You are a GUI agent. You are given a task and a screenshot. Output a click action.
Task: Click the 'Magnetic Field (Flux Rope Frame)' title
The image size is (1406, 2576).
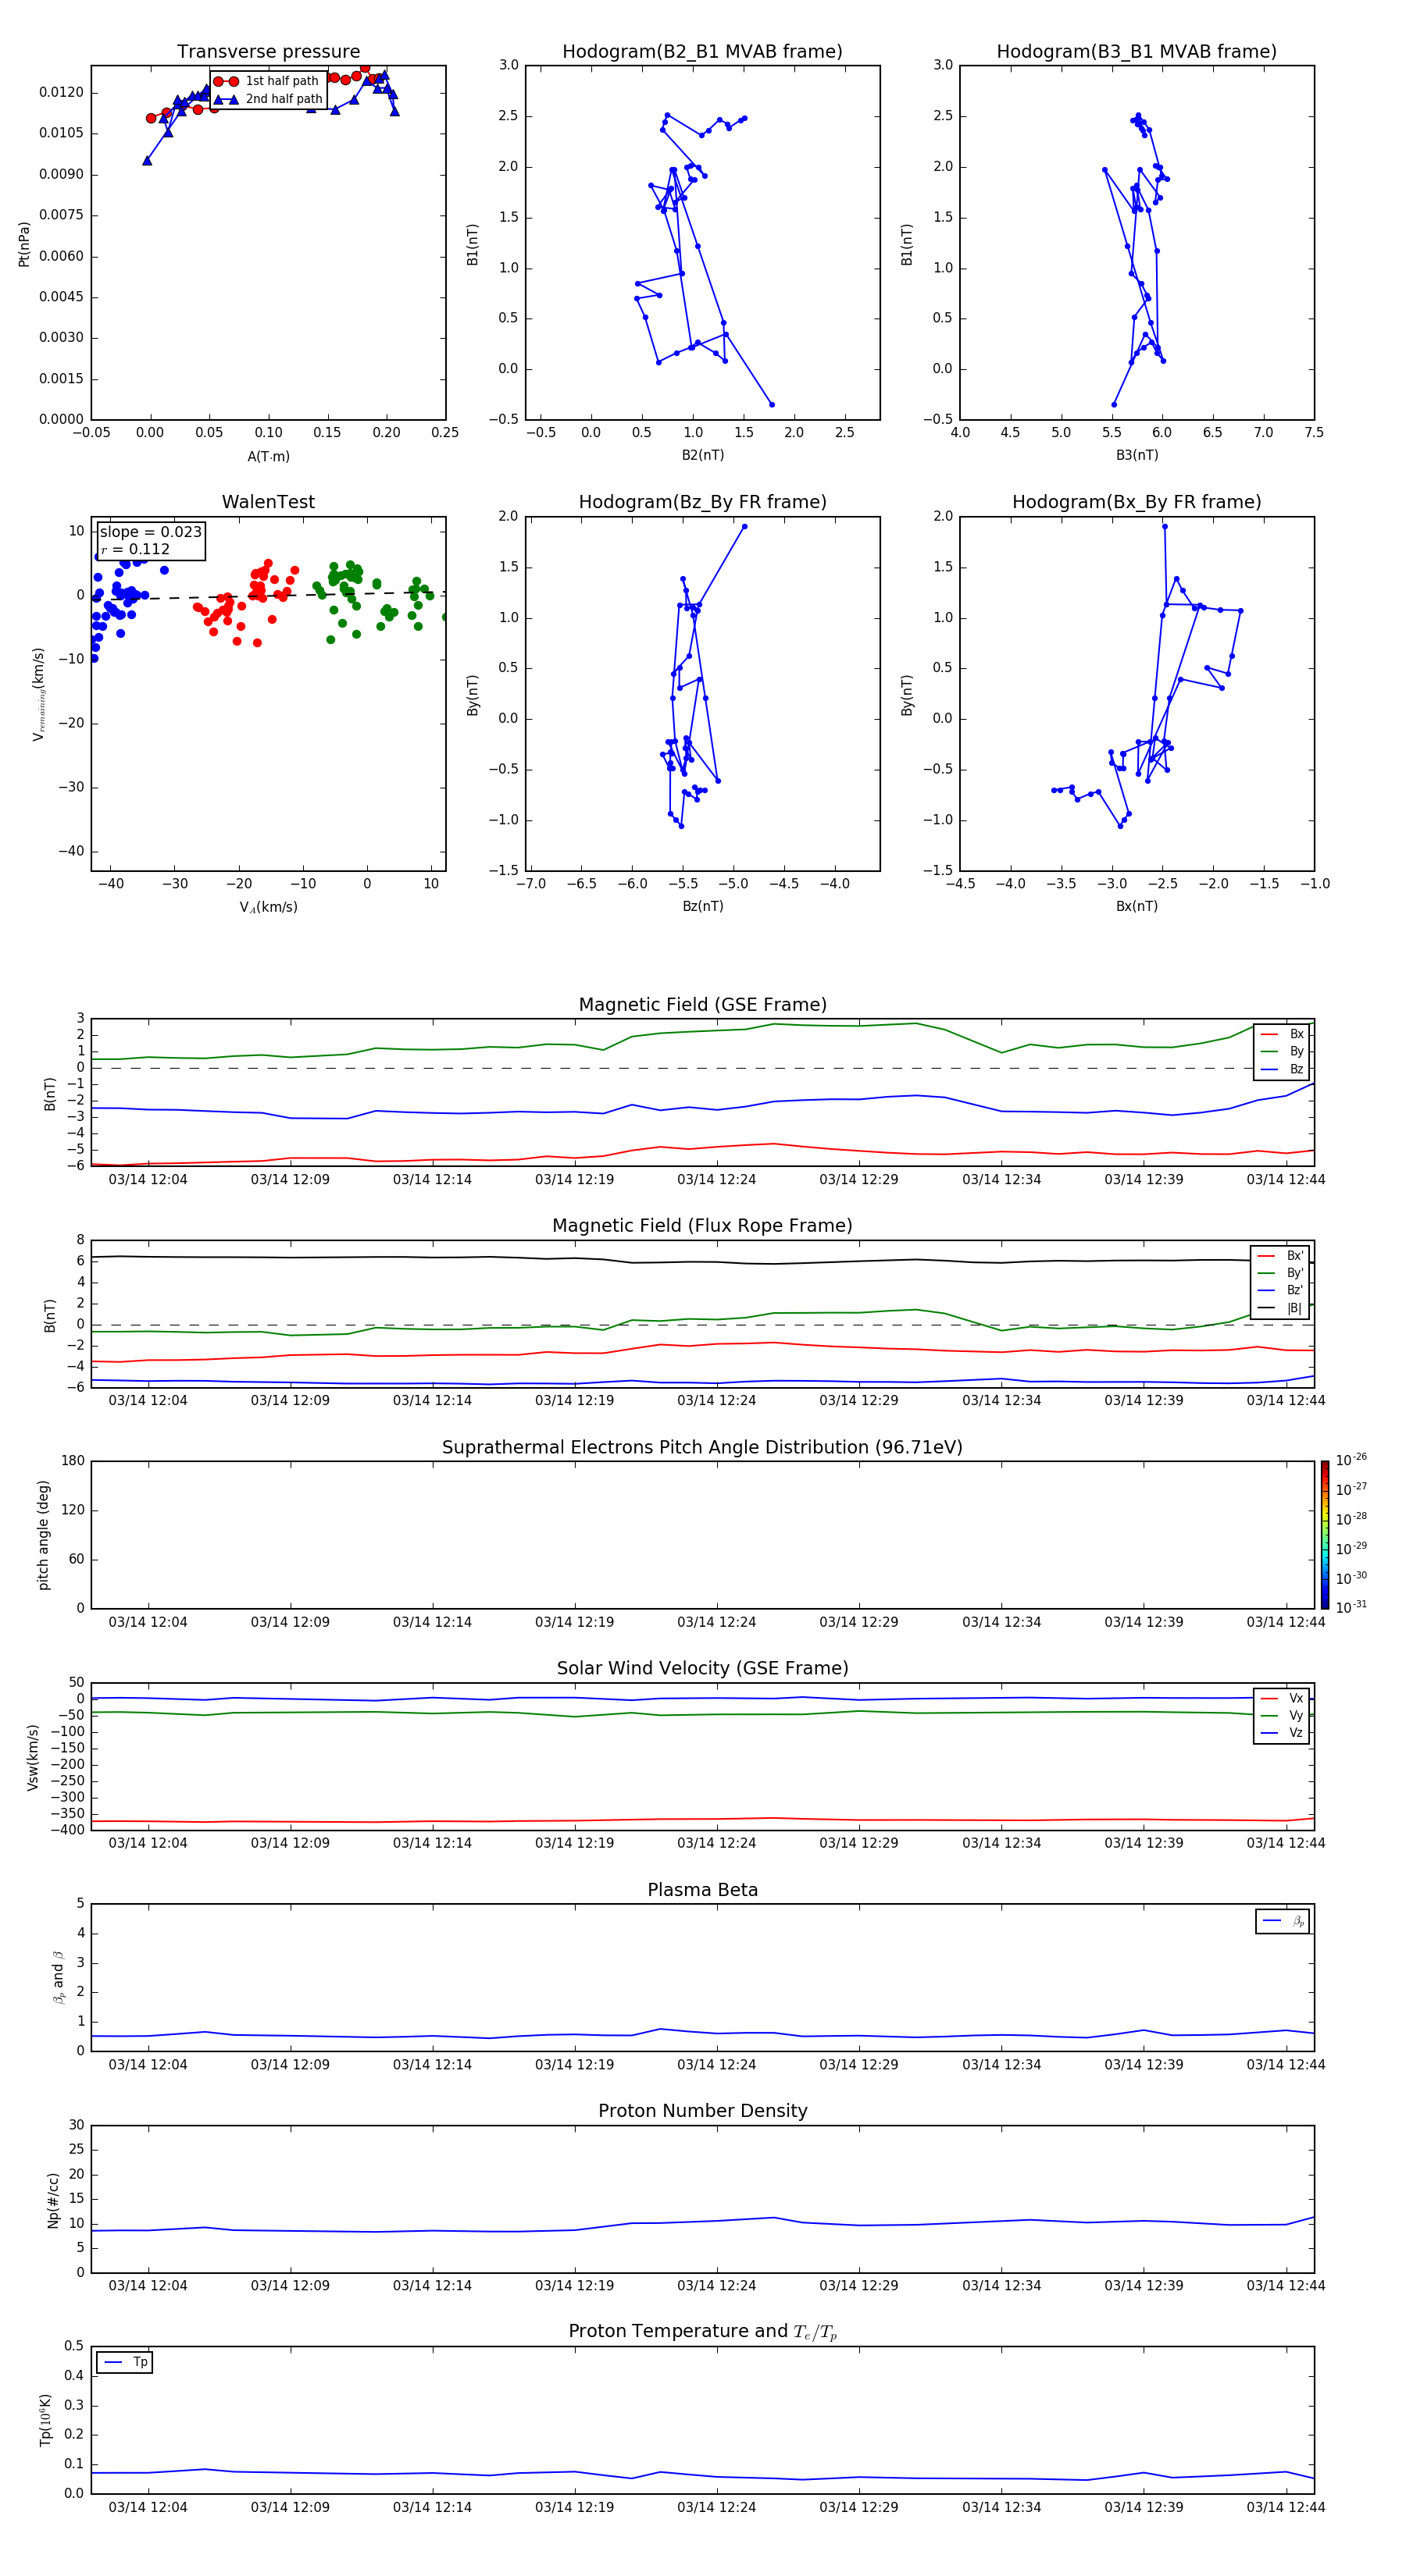coord(702,1226)
